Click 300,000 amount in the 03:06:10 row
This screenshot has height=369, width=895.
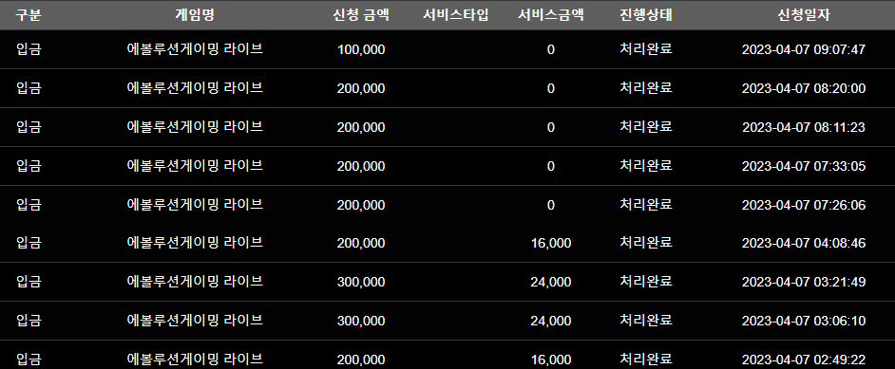point(361,322)
